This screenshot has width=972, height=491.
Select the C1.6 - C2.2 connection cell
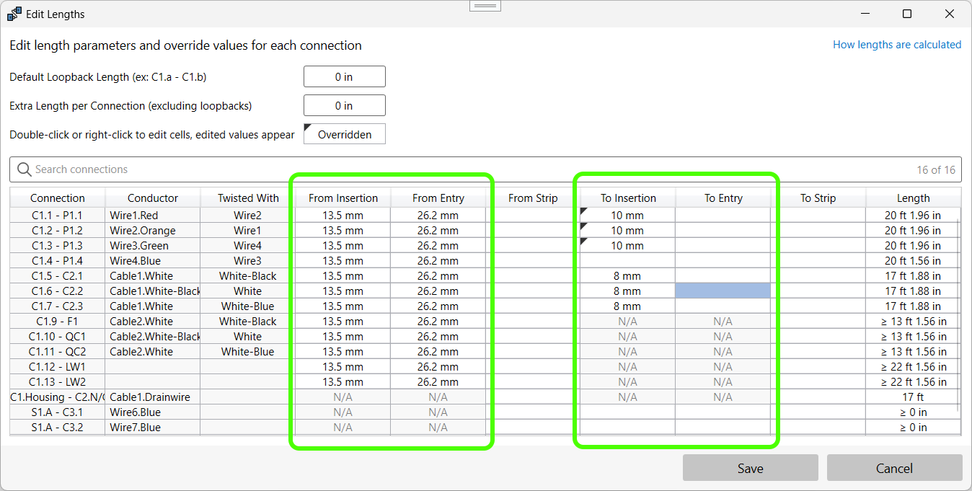click(x=58, y=291)
